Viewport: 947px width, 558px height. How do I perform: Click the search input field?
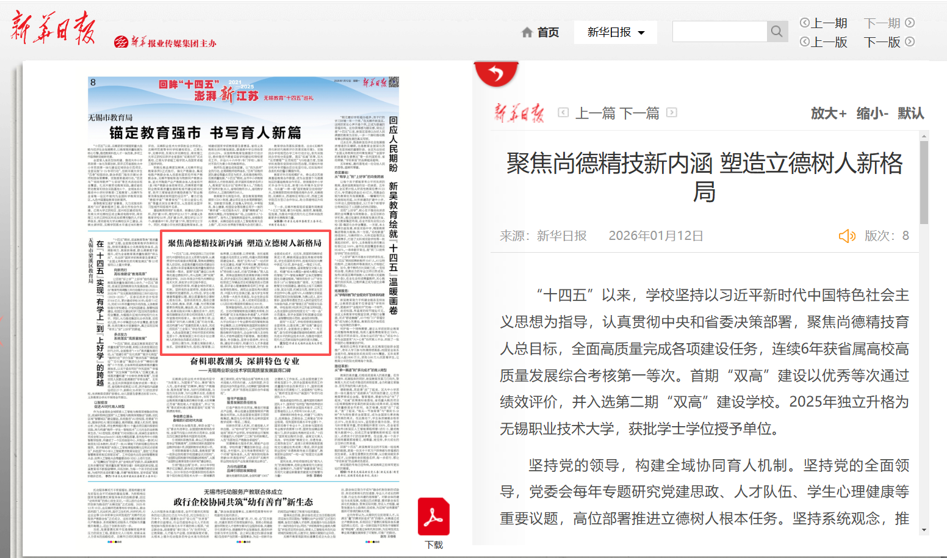pyautogui.click(x=719, y=32)
